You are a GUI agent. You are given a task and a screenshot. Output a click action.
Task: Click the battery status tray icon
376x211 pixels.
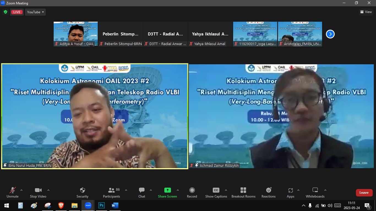[323, 206]
